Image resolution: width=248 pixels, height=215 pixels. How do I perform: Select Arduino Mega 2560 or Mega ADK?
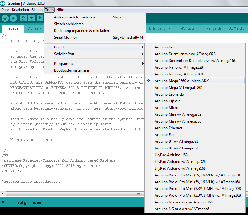tap(182, 81)
